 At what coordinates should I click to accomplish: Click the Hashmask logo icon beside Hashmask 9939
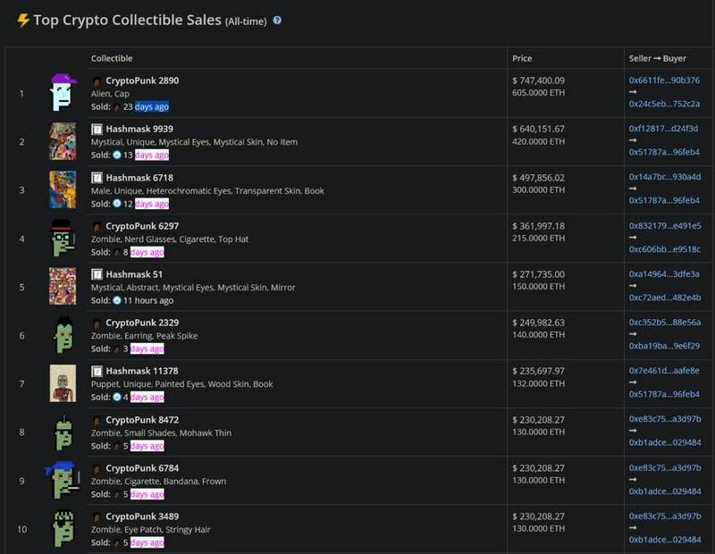(97, 130)
